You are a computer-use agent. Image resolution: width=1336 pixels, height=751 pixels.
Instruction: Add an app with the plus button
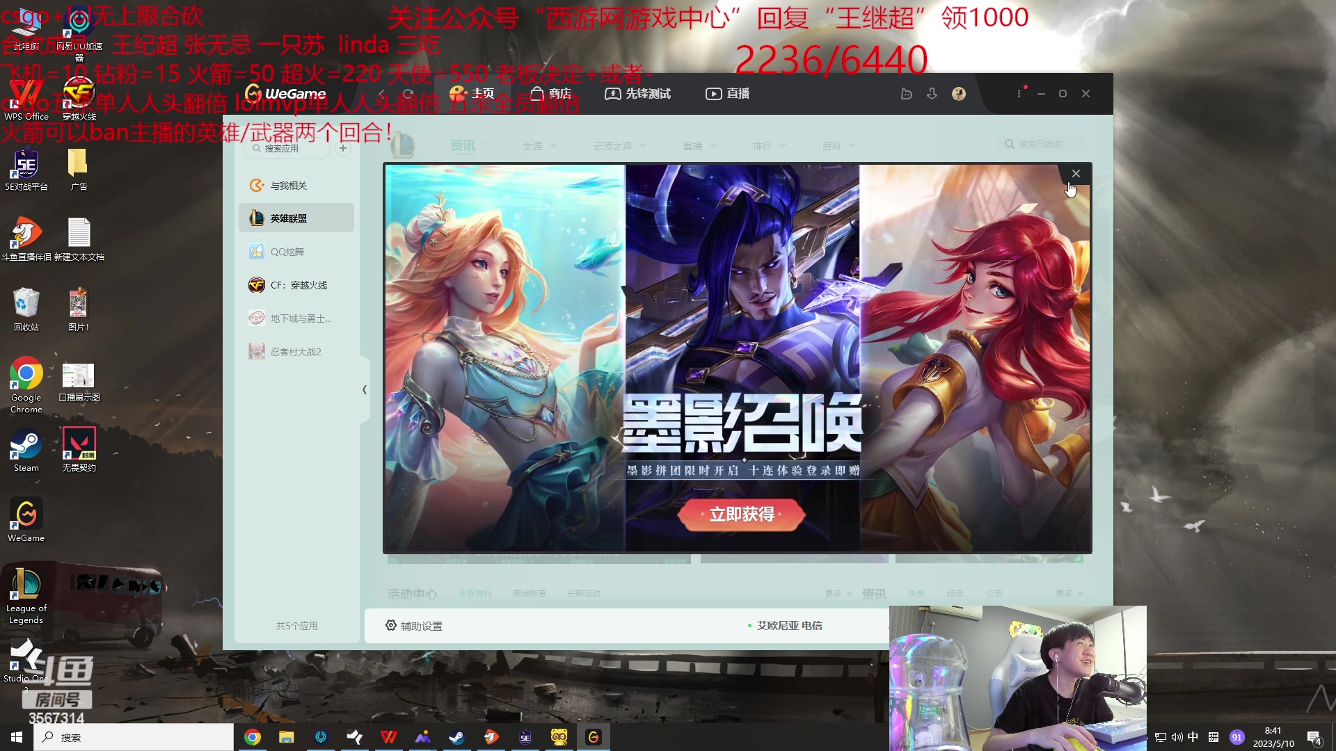click(x=343, y=148)
